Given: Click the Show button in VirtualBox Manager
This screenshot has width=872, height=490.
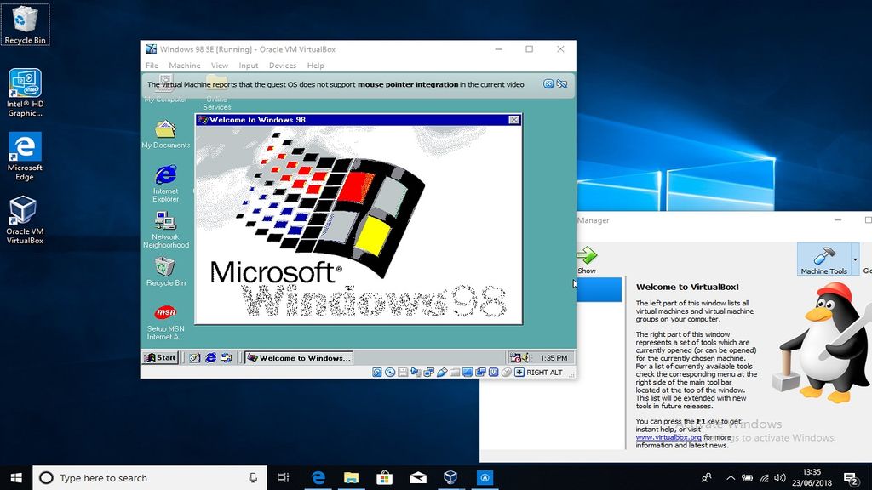Looking at the screenshot, I should pos(586,260).
